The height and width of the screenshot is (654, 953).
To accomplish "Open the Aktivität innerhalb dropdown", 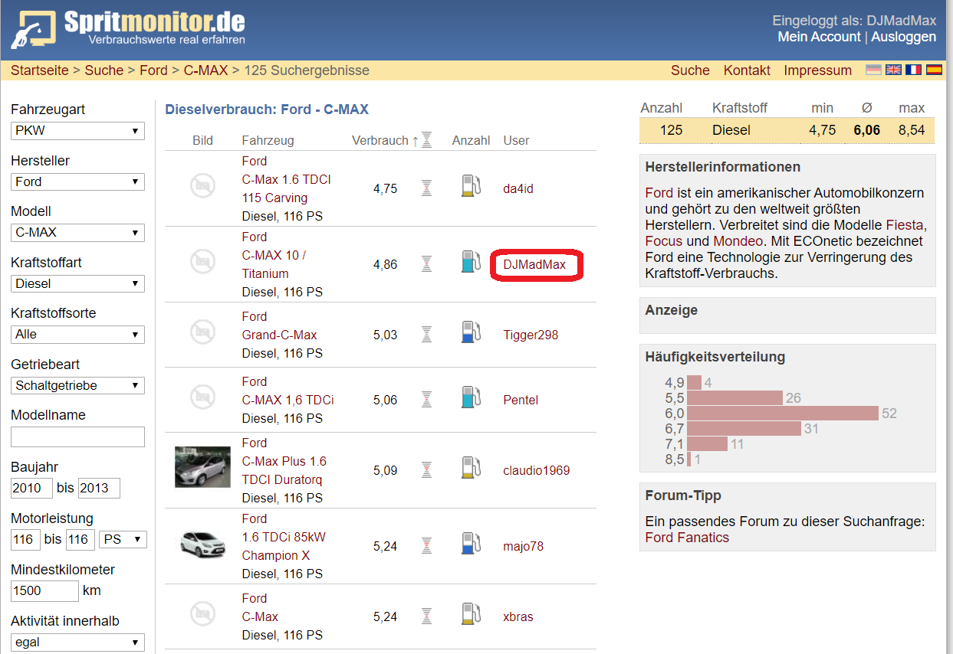I will pyautogui.click(x=77, y=642).
